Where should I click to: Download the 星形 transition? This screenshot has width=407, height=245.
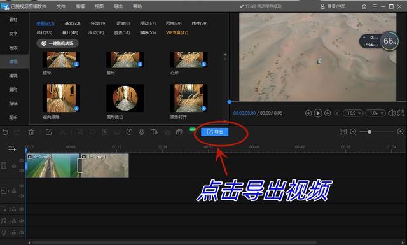(140, 64)
